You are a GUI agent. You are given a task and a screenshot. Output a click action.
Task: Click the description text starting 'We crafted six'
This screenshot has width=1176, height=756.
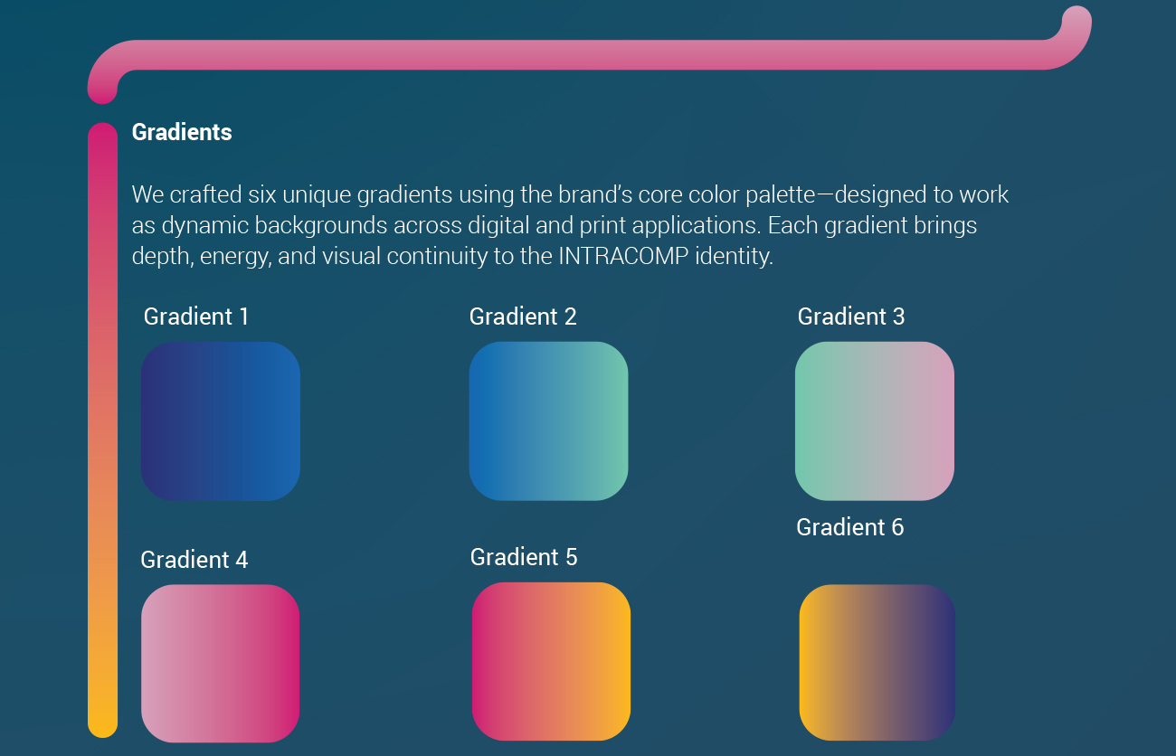tap(570, 225)
